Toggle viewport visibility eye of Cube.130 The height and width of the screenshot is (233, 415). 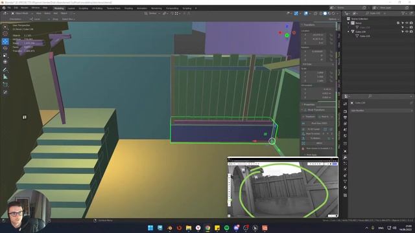pos(407,32)
